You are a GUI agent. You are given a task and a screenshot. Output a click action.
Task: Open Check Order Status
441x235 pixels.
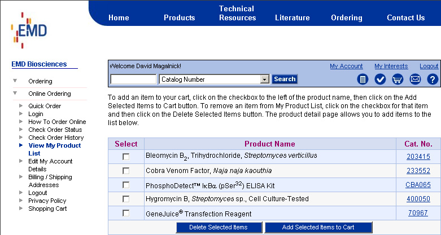coord(55,130)
